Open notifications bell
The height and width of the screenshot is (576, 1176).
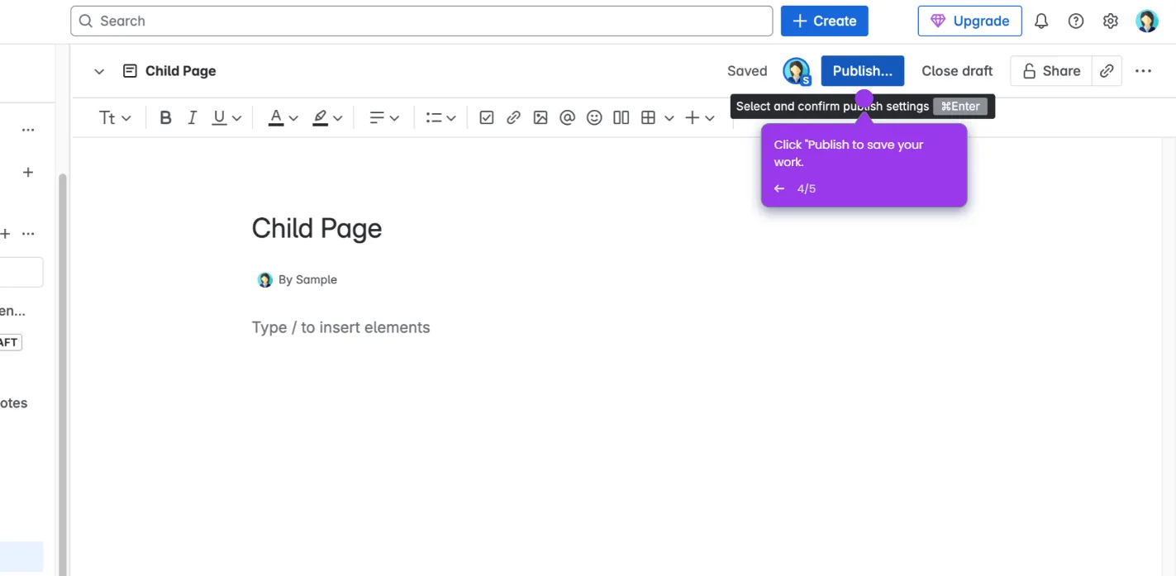[1041, 21]
